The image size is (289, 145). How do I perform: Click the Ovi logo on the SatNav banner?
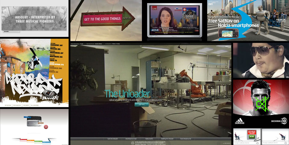point(210,4)
